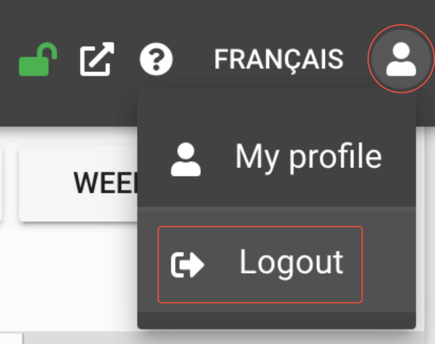Click the green unlocked padlock icon
Viewport: 435px width, 344px height.
tap(38, 59)
